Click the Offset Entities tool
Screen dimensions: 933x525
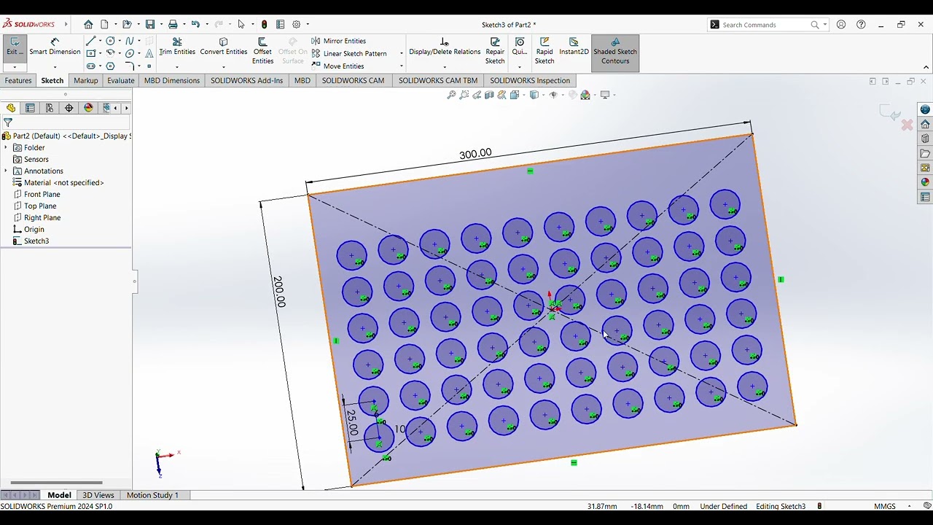(x=262, y=51)
